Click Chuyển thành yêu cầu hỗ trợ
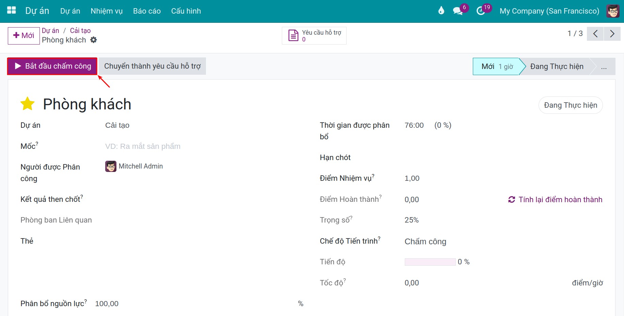Screen dimensions: 624x316 [x=153, y=66]
